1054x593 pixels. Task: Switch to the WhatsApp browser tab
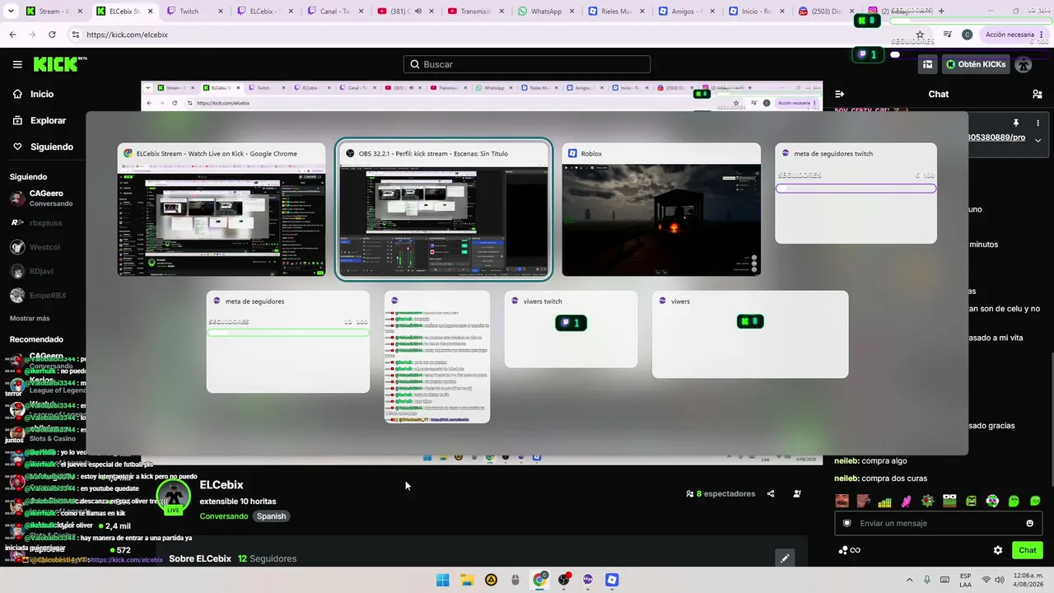point(545,12)
